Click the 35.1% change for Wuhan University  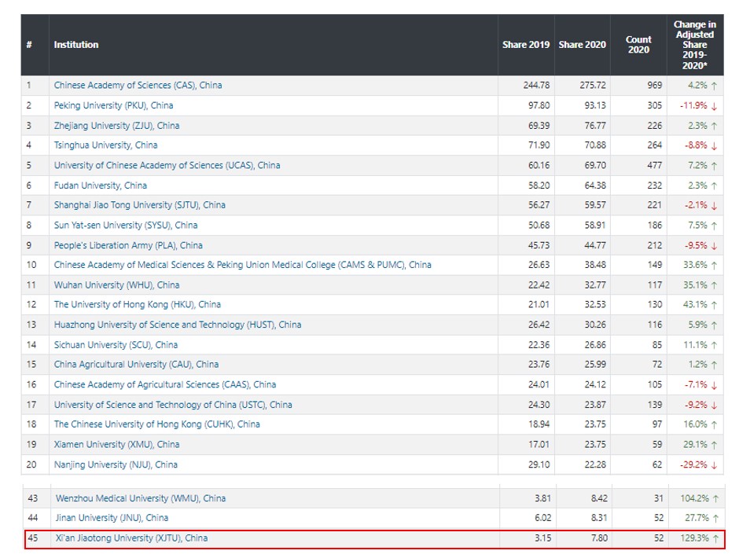(696, 285)
